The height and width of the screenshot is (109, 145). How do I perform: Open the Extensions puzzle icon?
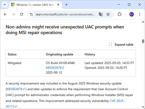click(x=119, y=14)
